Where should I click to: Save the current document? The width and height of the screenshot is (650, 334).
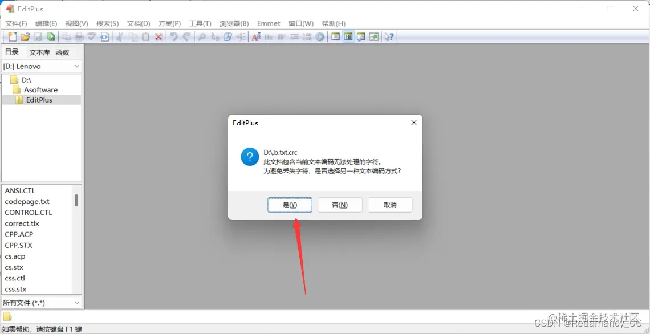(x=37, y=36)
